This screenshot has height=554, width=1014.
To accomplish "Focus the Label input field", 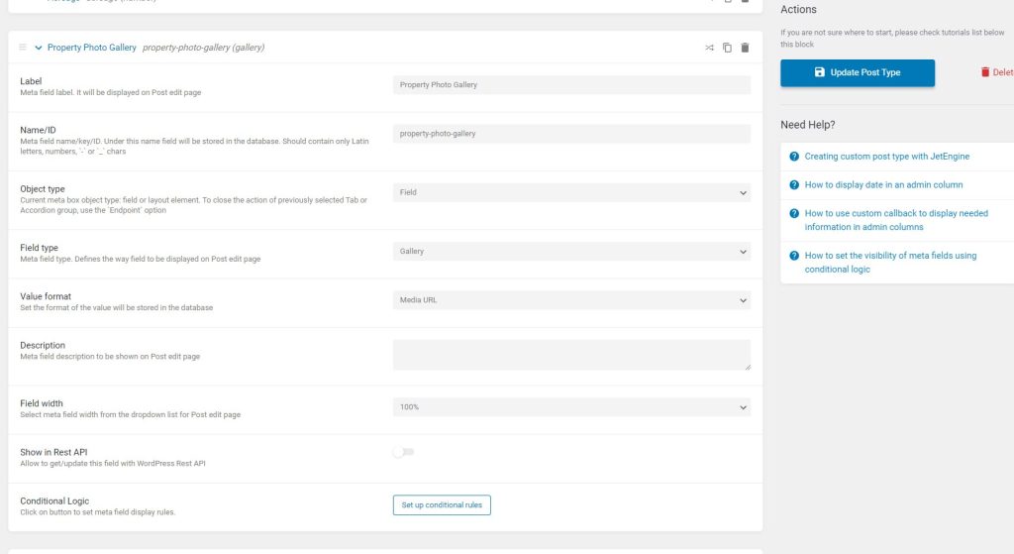I will (571, 85).
